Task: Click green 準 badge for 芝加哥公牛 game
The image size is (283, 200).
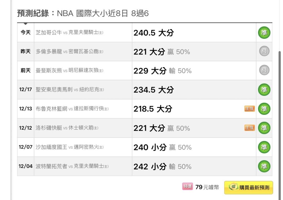Action: [264, 33]
